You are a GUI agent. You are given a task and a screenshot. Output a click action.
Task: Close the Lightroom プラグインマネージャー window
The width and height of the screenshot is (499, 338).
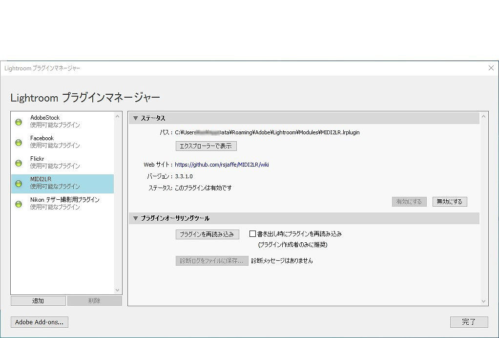tap(491, 68)
